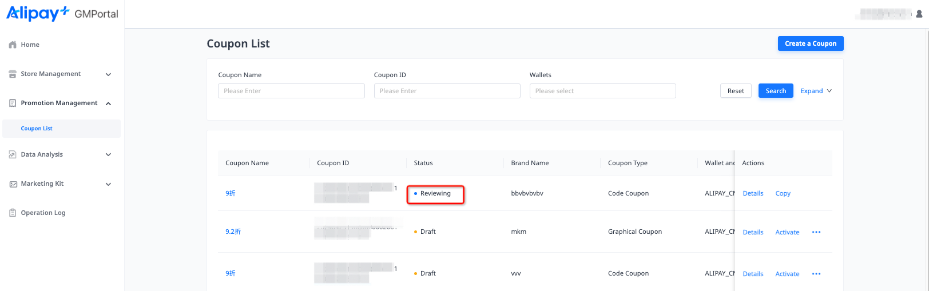929x291 pixels.
Task: Collapse the Promotion Management menu
Action: (108, 103)
